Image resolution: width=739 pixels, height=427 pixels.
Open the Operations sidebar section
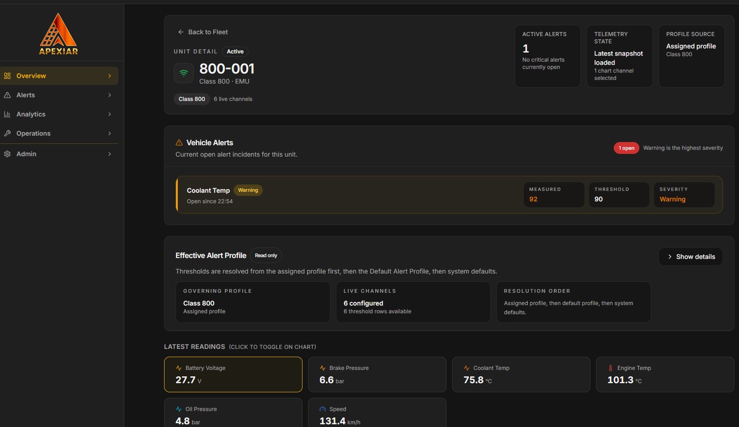point(59,133)
